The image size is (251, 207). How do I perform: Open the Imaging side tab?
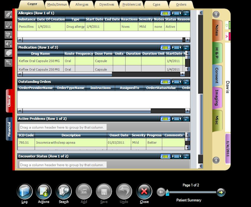pyautogui.click(x=217, y=98)
